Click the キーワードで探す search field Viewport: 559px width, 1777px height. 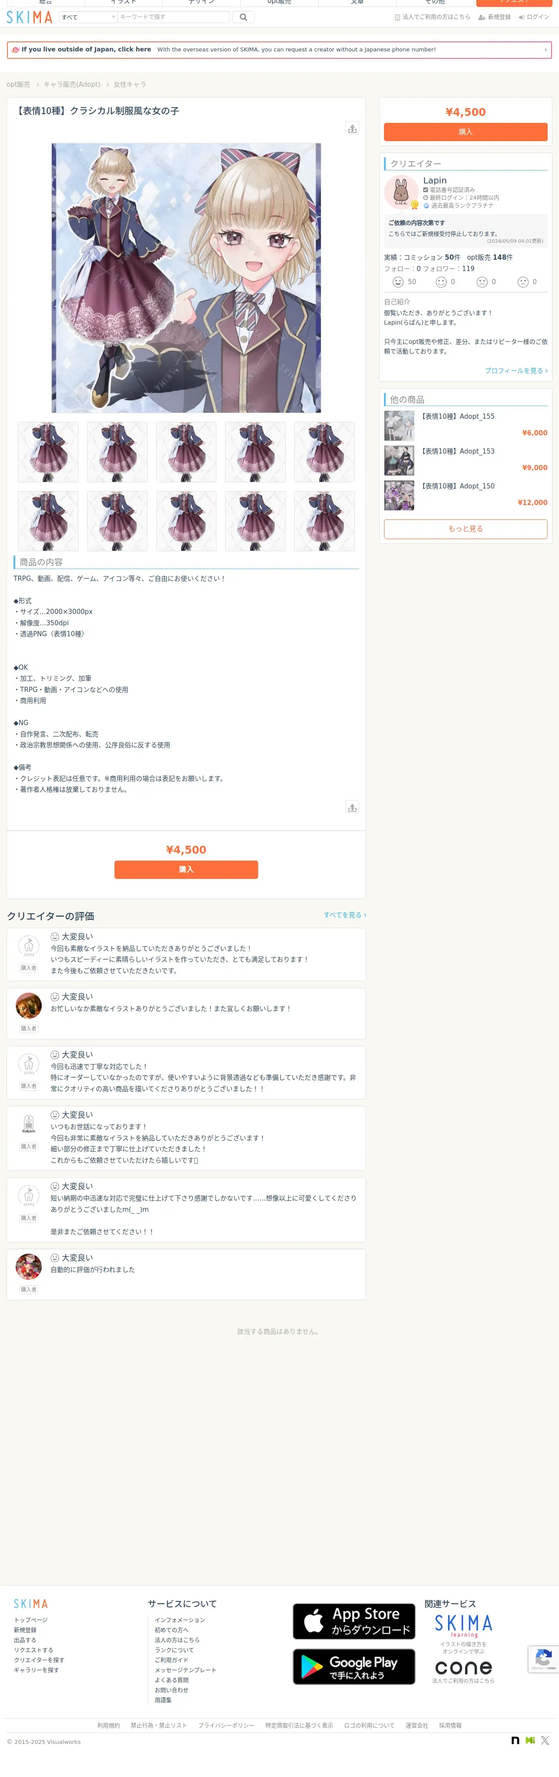coord(173,17)
